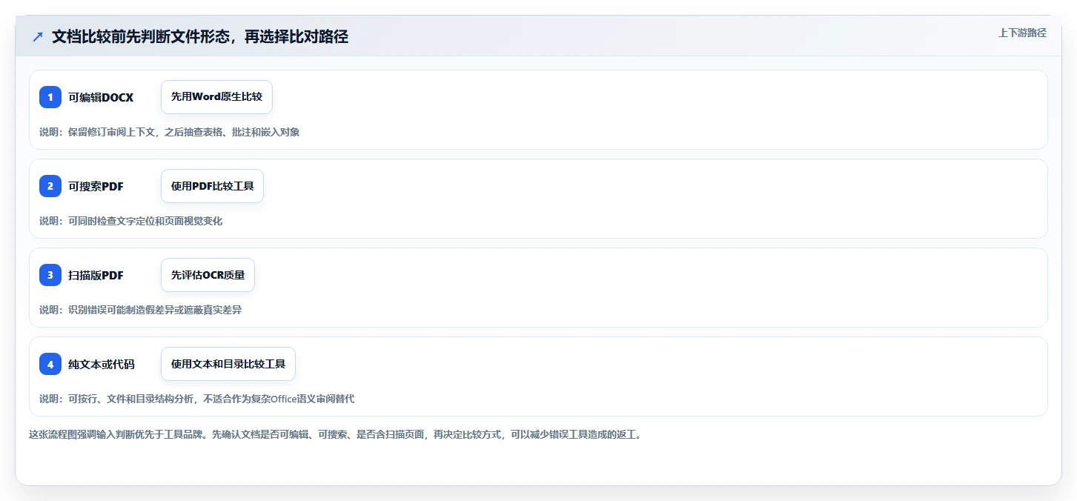Select the step 1 number badge
The height and width of the screenshot is (501, 1077).
point(50,97)
